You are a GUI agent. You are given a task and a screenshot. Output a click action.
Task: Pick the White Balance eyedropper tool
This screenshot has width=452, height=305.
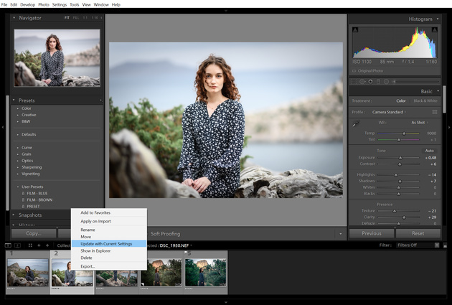point(355,123)
